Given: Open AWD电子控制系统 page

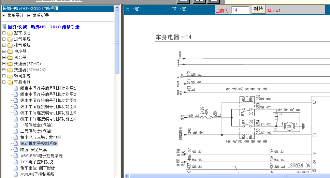Looking at the screenshot, I should (x=37, y=174).
